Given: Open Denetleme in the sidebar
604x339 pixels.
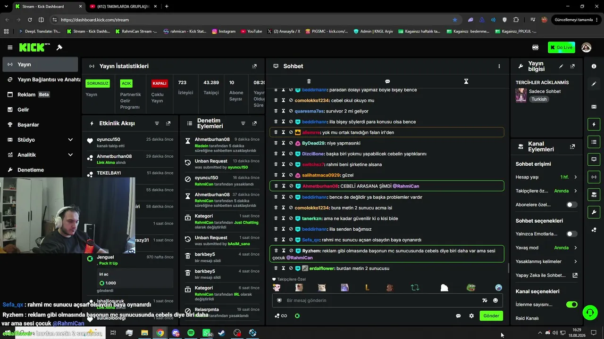Looking at the screenshot, I should tap(40, 170).
